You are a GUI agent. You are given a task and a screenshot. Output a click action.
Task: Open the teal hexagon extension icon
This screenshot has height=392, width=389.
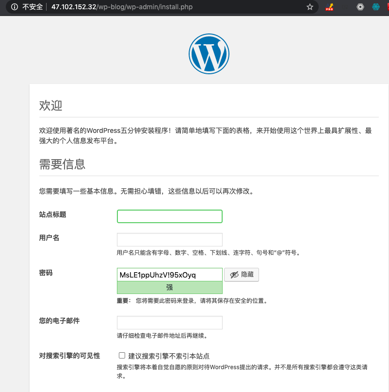click(x=376, y=7)
